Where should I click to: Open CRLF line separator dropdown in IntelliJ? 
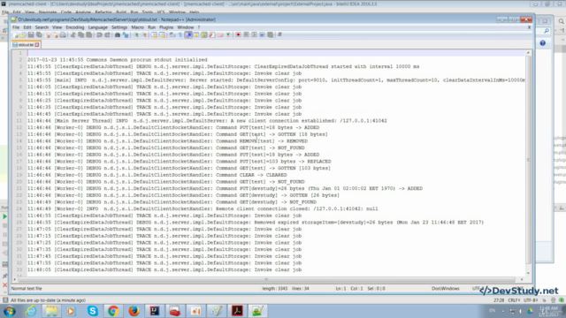pyautogui.click(x=514, y=300)
